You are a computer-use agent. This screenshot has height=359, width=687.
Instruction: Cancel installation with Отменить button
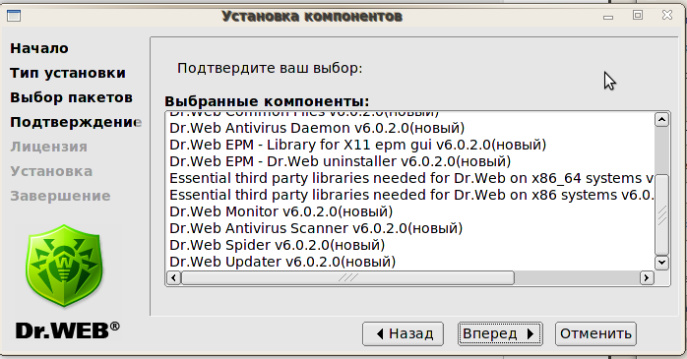(595, 334)
